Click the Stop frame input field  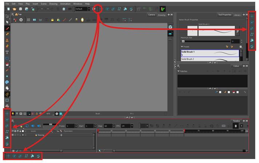[x=108, y=126]
